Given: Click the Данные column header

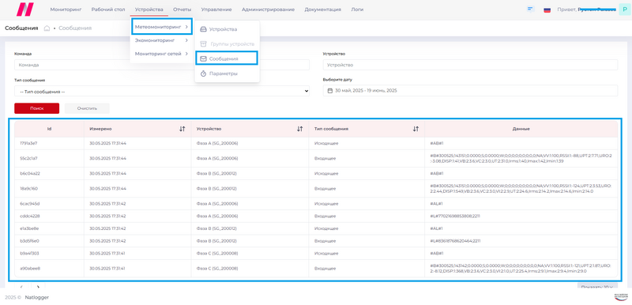Looking at the screenshot, I should [x=521, y=129].
